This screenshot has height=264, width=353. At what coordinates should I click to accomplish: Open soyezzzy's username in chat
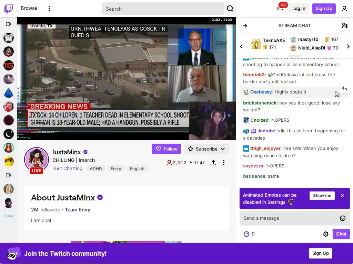(x=253, y=166)
